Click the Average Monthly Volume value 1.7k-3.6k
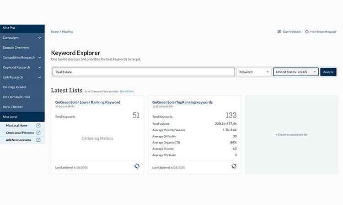The image size is (343, 205). 230,130
